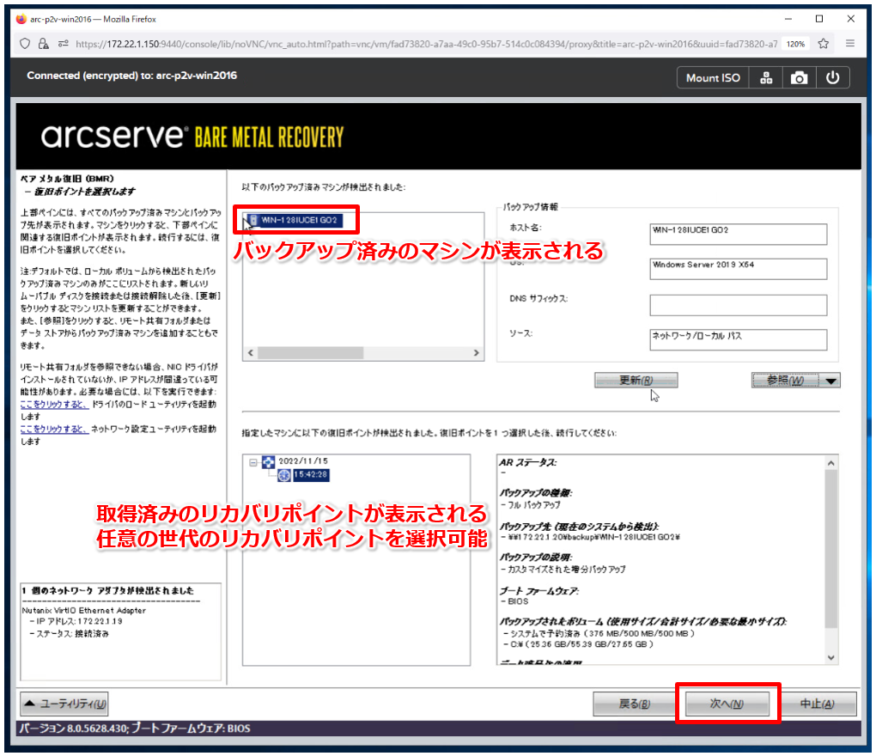876x756 pixels.
Task: Click the ホスト名 host name field
Action: tap(738, 235)
